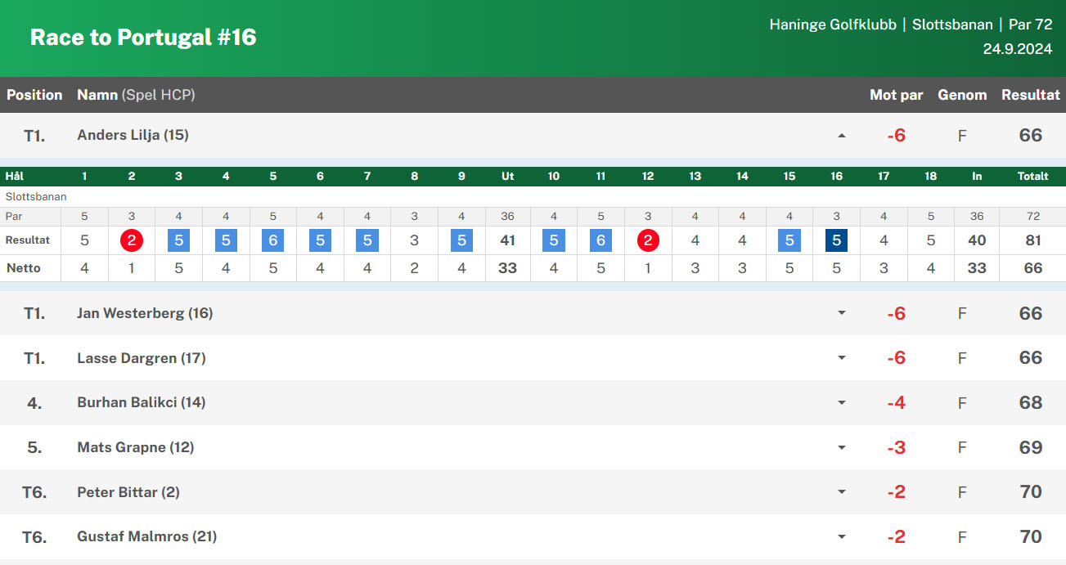The width and height of the screenshot is (1066, 565).
Task: Select Mats Grapne's result 69
Action: tap(1030, 447)
